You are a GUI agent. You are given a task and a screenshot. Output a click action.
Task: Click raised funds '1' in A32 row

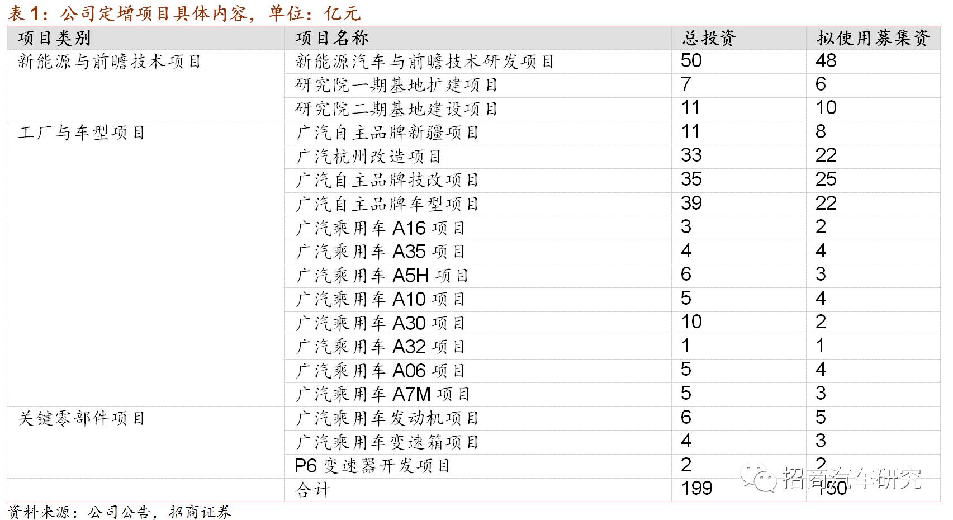821,346
